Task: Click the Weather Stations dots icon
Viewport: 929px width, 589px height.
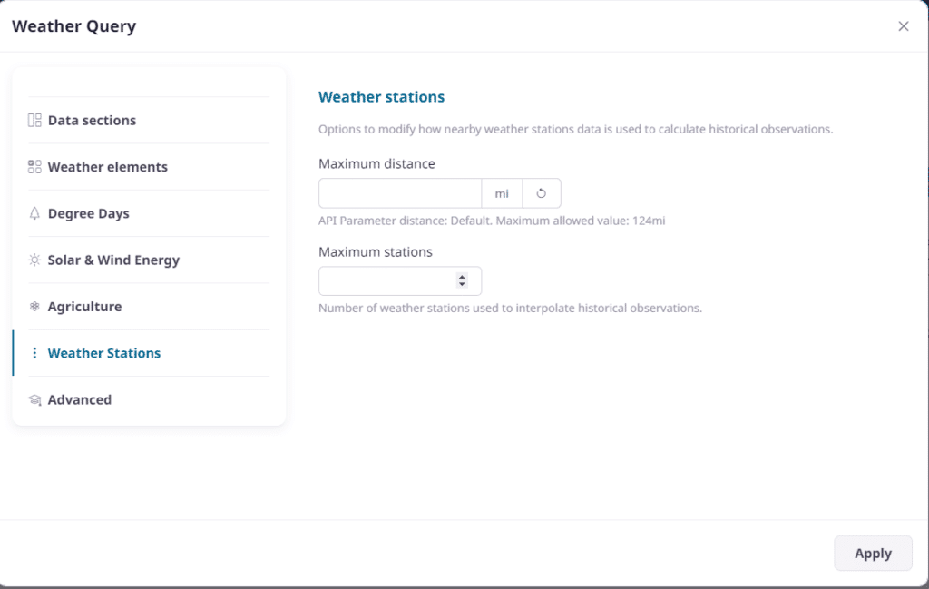Action: pos(33,353)
